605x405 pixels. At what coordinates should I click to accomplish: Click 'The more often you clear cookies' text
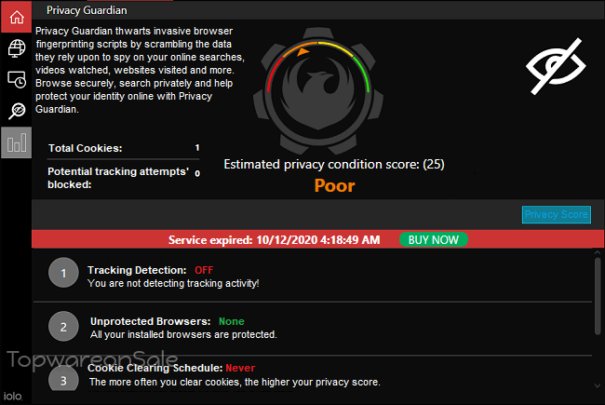coord(235,383)
